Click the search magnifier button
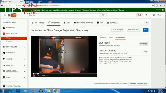Image resolution: width=166 pixels, height=93 pixels. (x=103, y=15)
